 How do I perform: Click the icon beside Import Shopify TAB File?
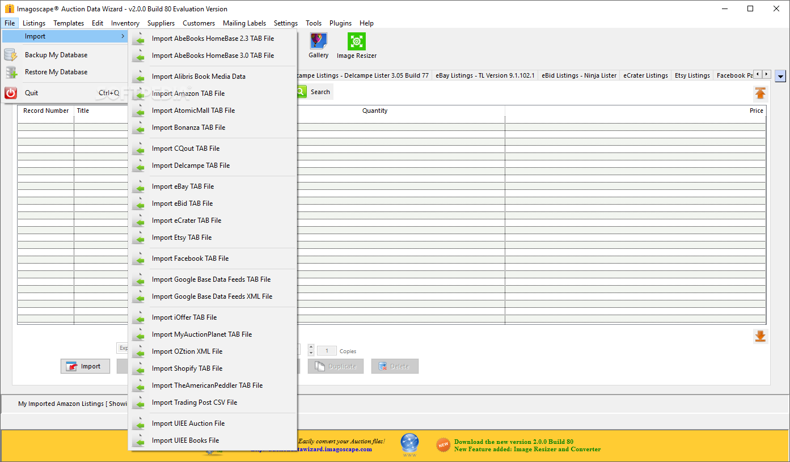tap(138, 368)
